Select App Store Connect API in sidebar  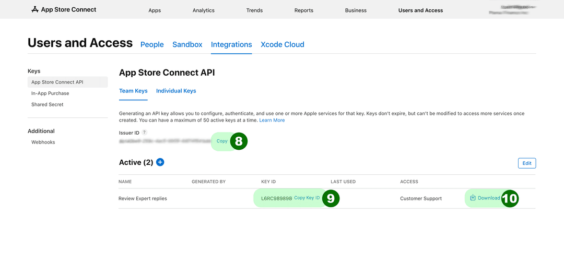[x=67, y=82]
